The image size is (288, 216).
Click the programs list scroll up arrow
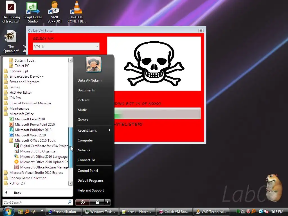[x=71, y=60]
